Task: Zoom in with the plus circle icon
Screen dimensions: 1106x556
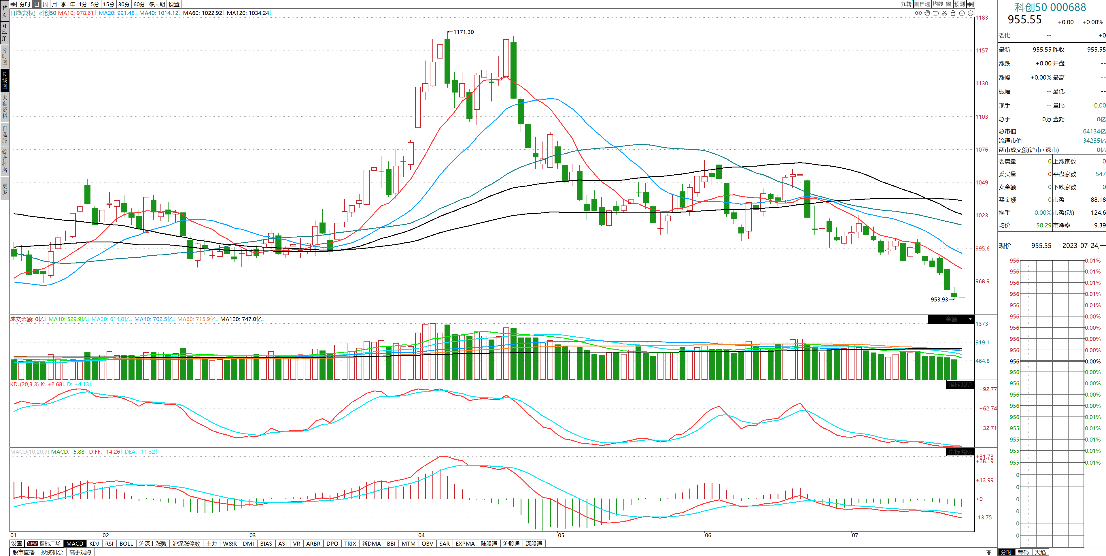Action: [962, 13]
